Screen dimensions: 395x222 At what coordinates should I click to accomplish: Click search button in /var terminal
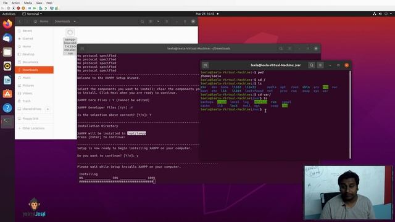(x=312, y=65)
